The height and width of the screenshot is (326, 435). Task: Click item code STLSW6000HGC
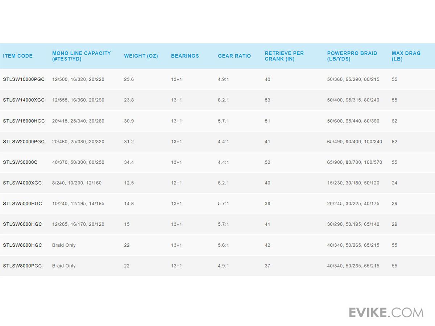22,224
